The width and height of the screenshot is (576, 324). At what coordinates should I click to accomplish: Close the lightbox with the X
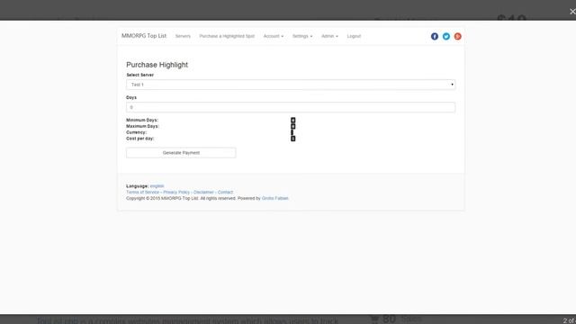[x=572, y=12]
